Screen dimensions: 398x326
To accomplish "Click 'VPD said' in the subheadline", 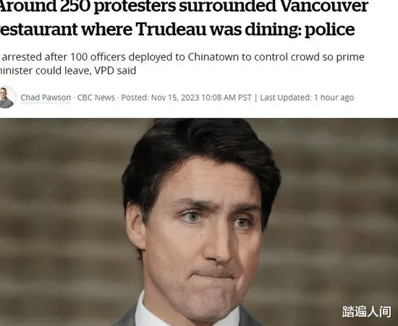I will point(115,71).
